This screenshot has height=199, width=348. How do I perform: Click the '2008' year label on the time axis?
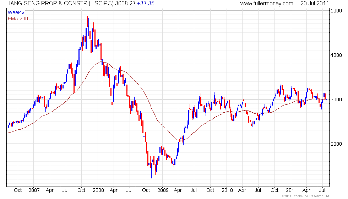point(98,190)
